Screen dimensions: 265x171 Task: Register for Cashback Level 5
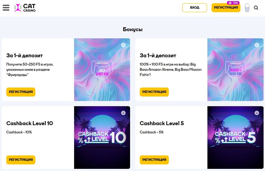tap(154, 160)
